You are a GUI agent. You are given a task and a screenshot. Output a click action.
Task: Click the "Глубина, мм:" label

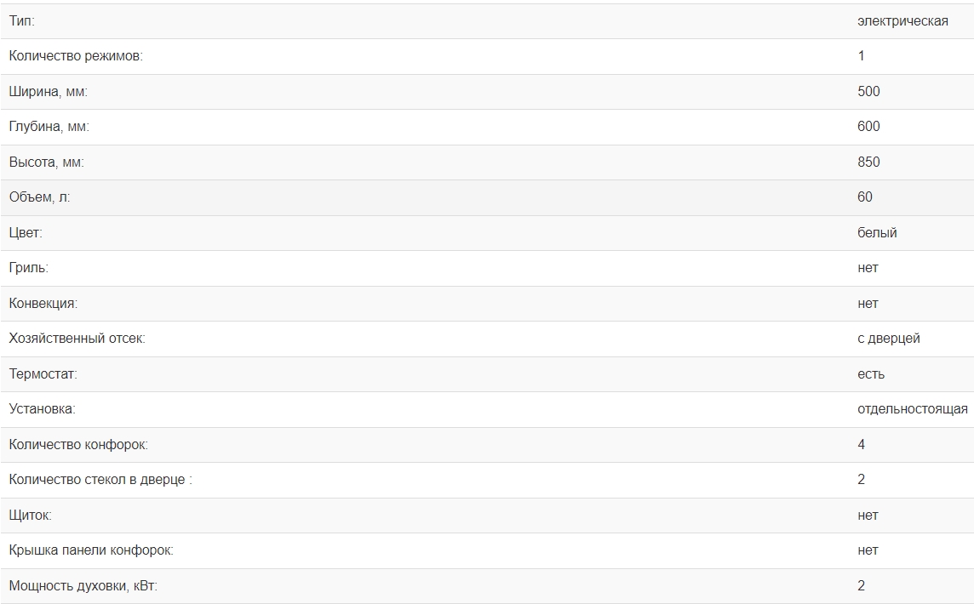click(49, 127)
